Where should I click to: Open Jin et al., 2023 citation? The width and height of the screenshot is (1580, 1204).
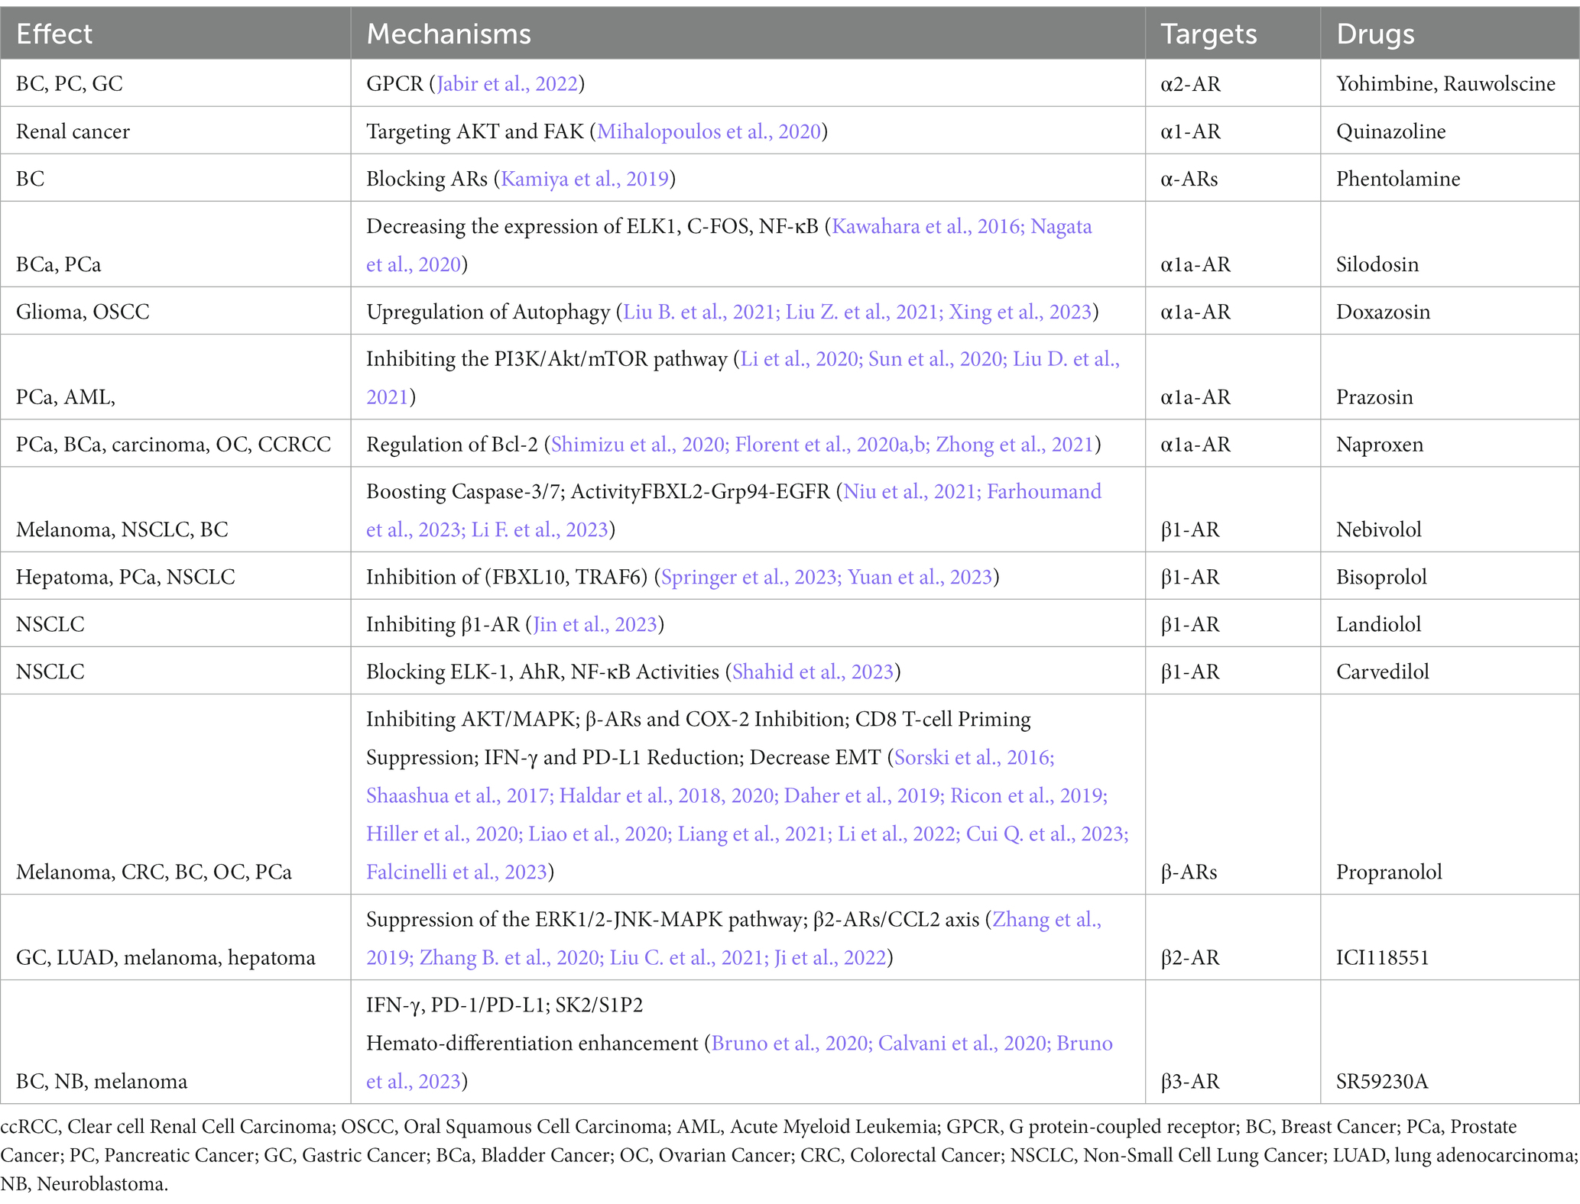(595, 624)
